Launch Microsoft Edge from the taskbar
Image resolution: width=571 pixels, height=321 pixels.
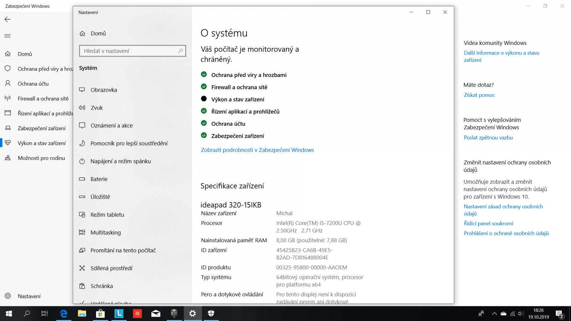tap(64, 314)
